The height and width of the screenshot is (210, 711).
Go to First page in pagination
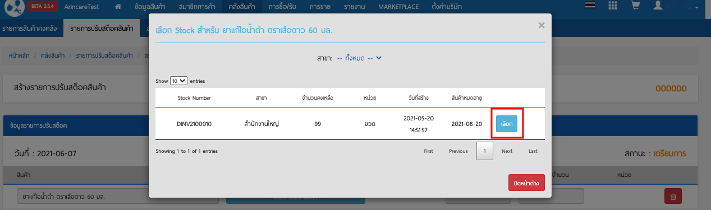pyautogui.click(x=428, y=151)
